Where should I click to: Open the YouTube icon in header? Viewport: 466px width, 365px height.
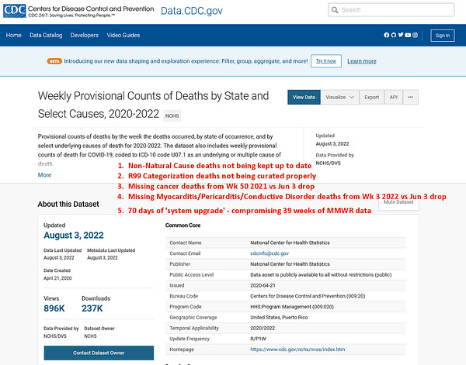(408, 35)
